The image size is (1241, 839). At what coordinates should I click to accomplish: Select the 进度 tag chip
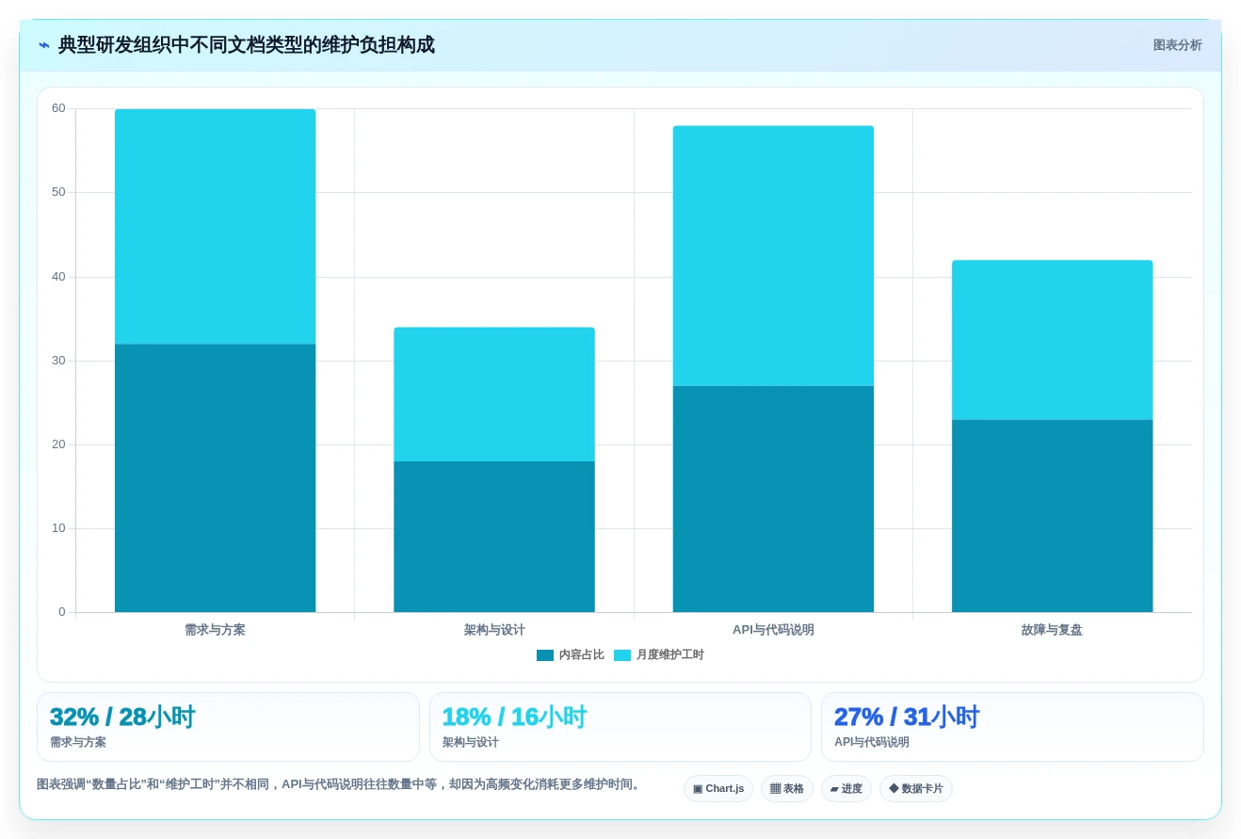pyautogui.click(x=846, y=788)
